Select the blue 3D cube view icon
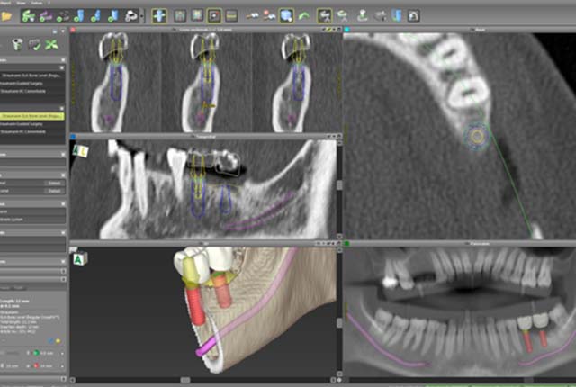The image size is (576, 387). [286, 16]
